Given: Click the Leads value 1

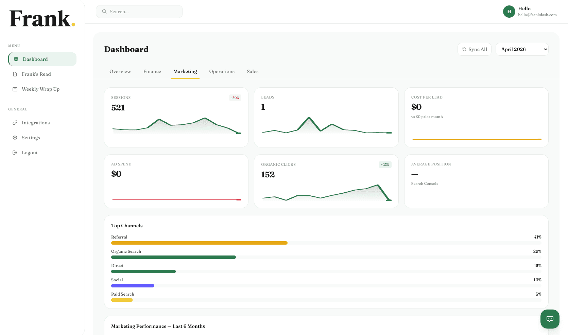Looking at the screenshot, I should tap(263, 107).
